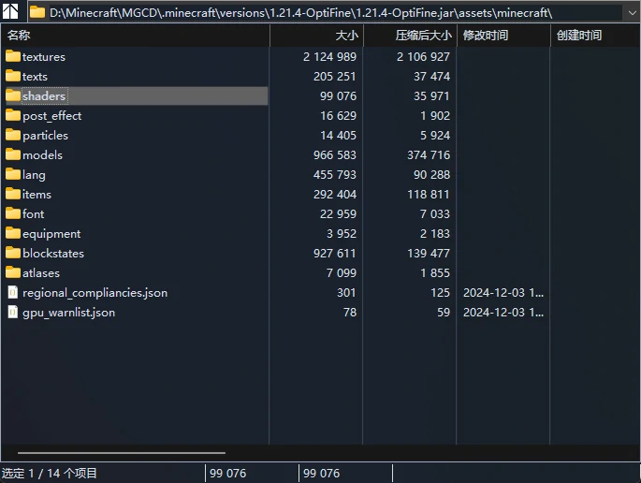This screenshot has height=483, width=641.
Task: Click inside the address path field
Action: tap(335, 13)
